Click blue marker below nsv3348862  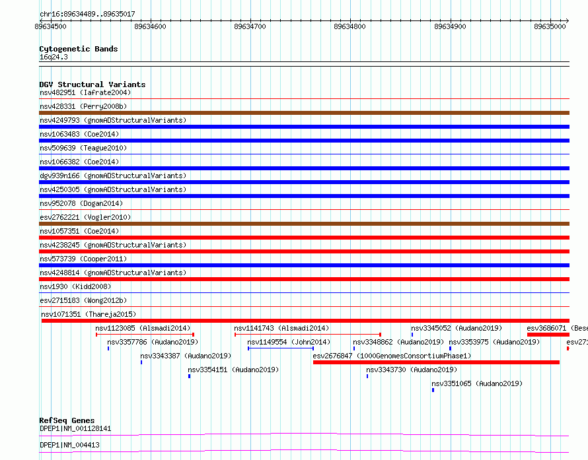coord(354,348)
